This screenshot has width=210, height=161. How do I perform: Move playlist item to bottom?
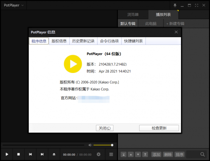(x=145, y=155)
